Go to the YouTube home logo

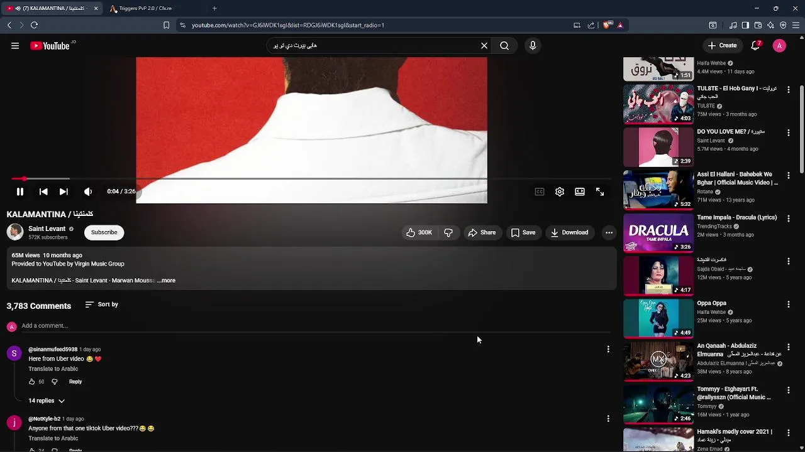pyautogui.click(x=50, y=46)
